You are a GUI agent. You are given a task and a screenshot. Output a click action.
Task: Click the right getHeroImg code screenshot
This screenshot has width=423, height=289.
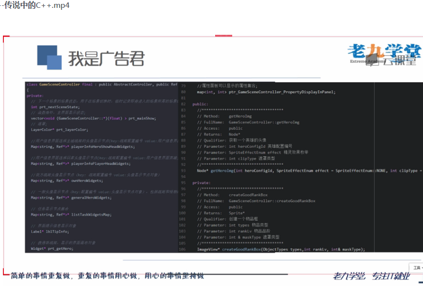300,167
